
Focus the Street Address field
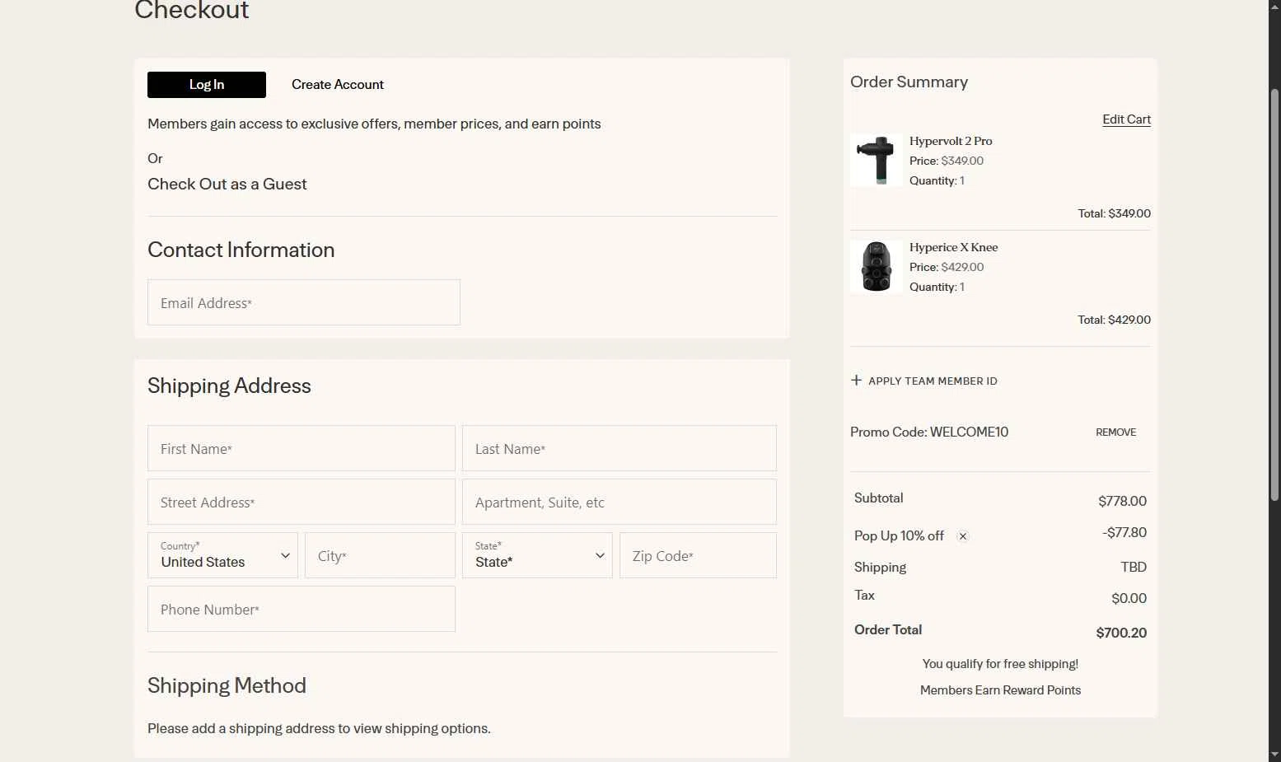coord(302,502)
